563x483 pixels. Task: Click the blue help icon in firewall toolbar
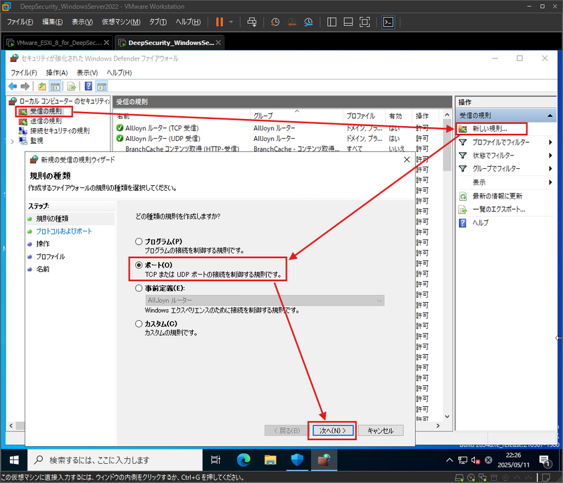click(x=89, y=86)
